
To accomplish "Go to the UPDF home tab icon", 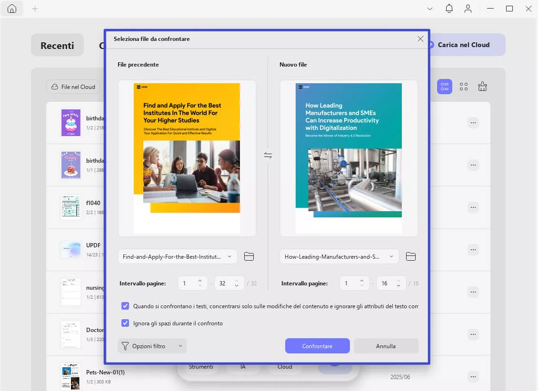I will pyautogui.click(x=12, y=9).
